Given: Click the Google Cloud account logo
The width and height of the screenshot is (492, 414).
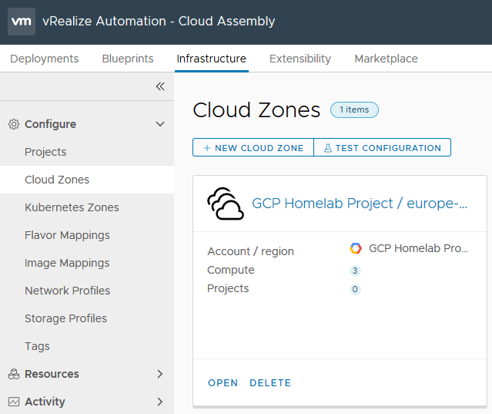Looking at the screenshot, I should tap(356, 248).
